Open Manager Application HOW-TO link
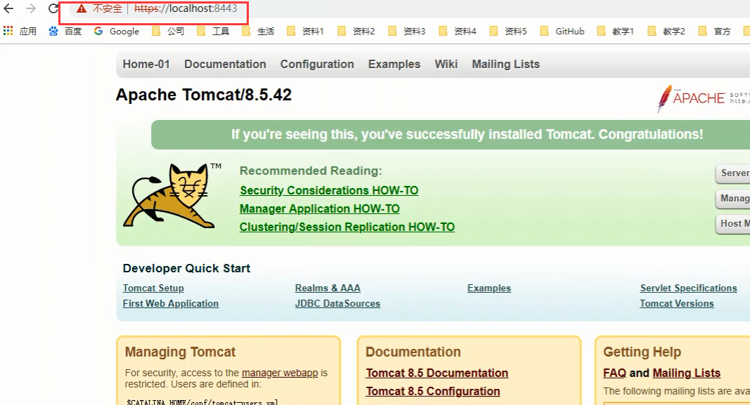Screen dimensions: 750x405 pos(320,208)
